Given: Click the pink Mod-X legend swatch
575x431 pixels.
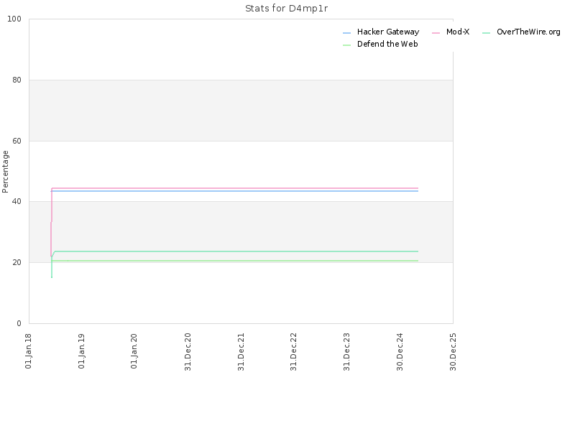Looking at the screenshot, I should pyautogui.click(x=436, y=33).
